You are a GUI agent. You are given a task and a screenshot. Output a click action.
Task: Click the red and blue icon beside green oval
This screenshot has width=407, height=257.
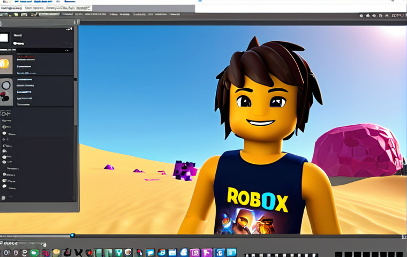[46, 253]
